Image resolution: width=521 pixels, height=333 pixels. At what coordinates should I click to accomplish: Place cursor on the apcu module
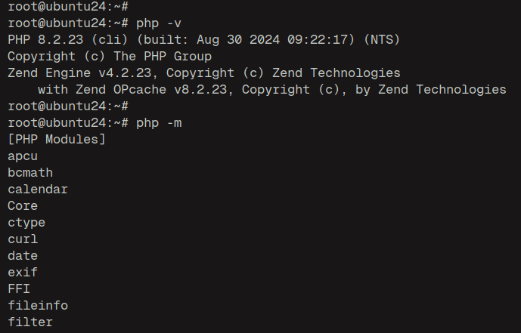point(23,156)
